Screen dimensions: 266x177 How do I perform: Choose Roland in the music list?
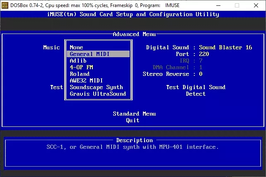(80, 74)
